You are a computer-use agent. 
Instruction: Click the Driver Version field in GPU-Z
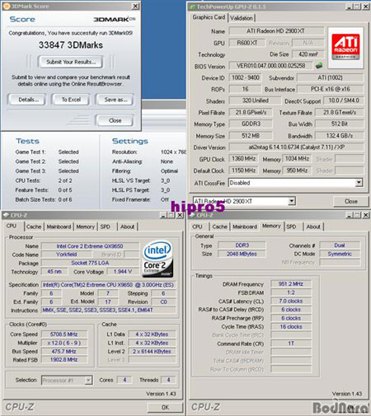point(296,147)
